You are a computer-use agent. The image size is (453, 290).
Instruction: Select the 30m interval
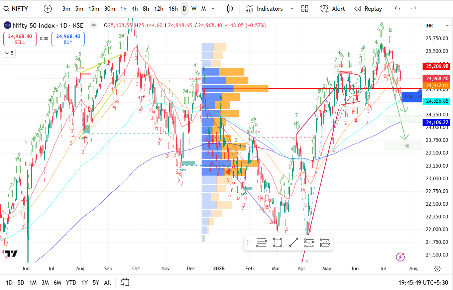tap(110, 9)
